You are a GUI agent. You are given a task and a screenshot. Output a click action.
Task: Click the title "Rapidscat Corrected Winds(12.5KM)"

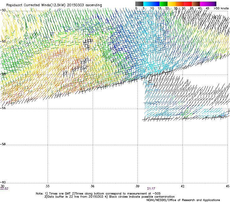(x=36, y=5)
